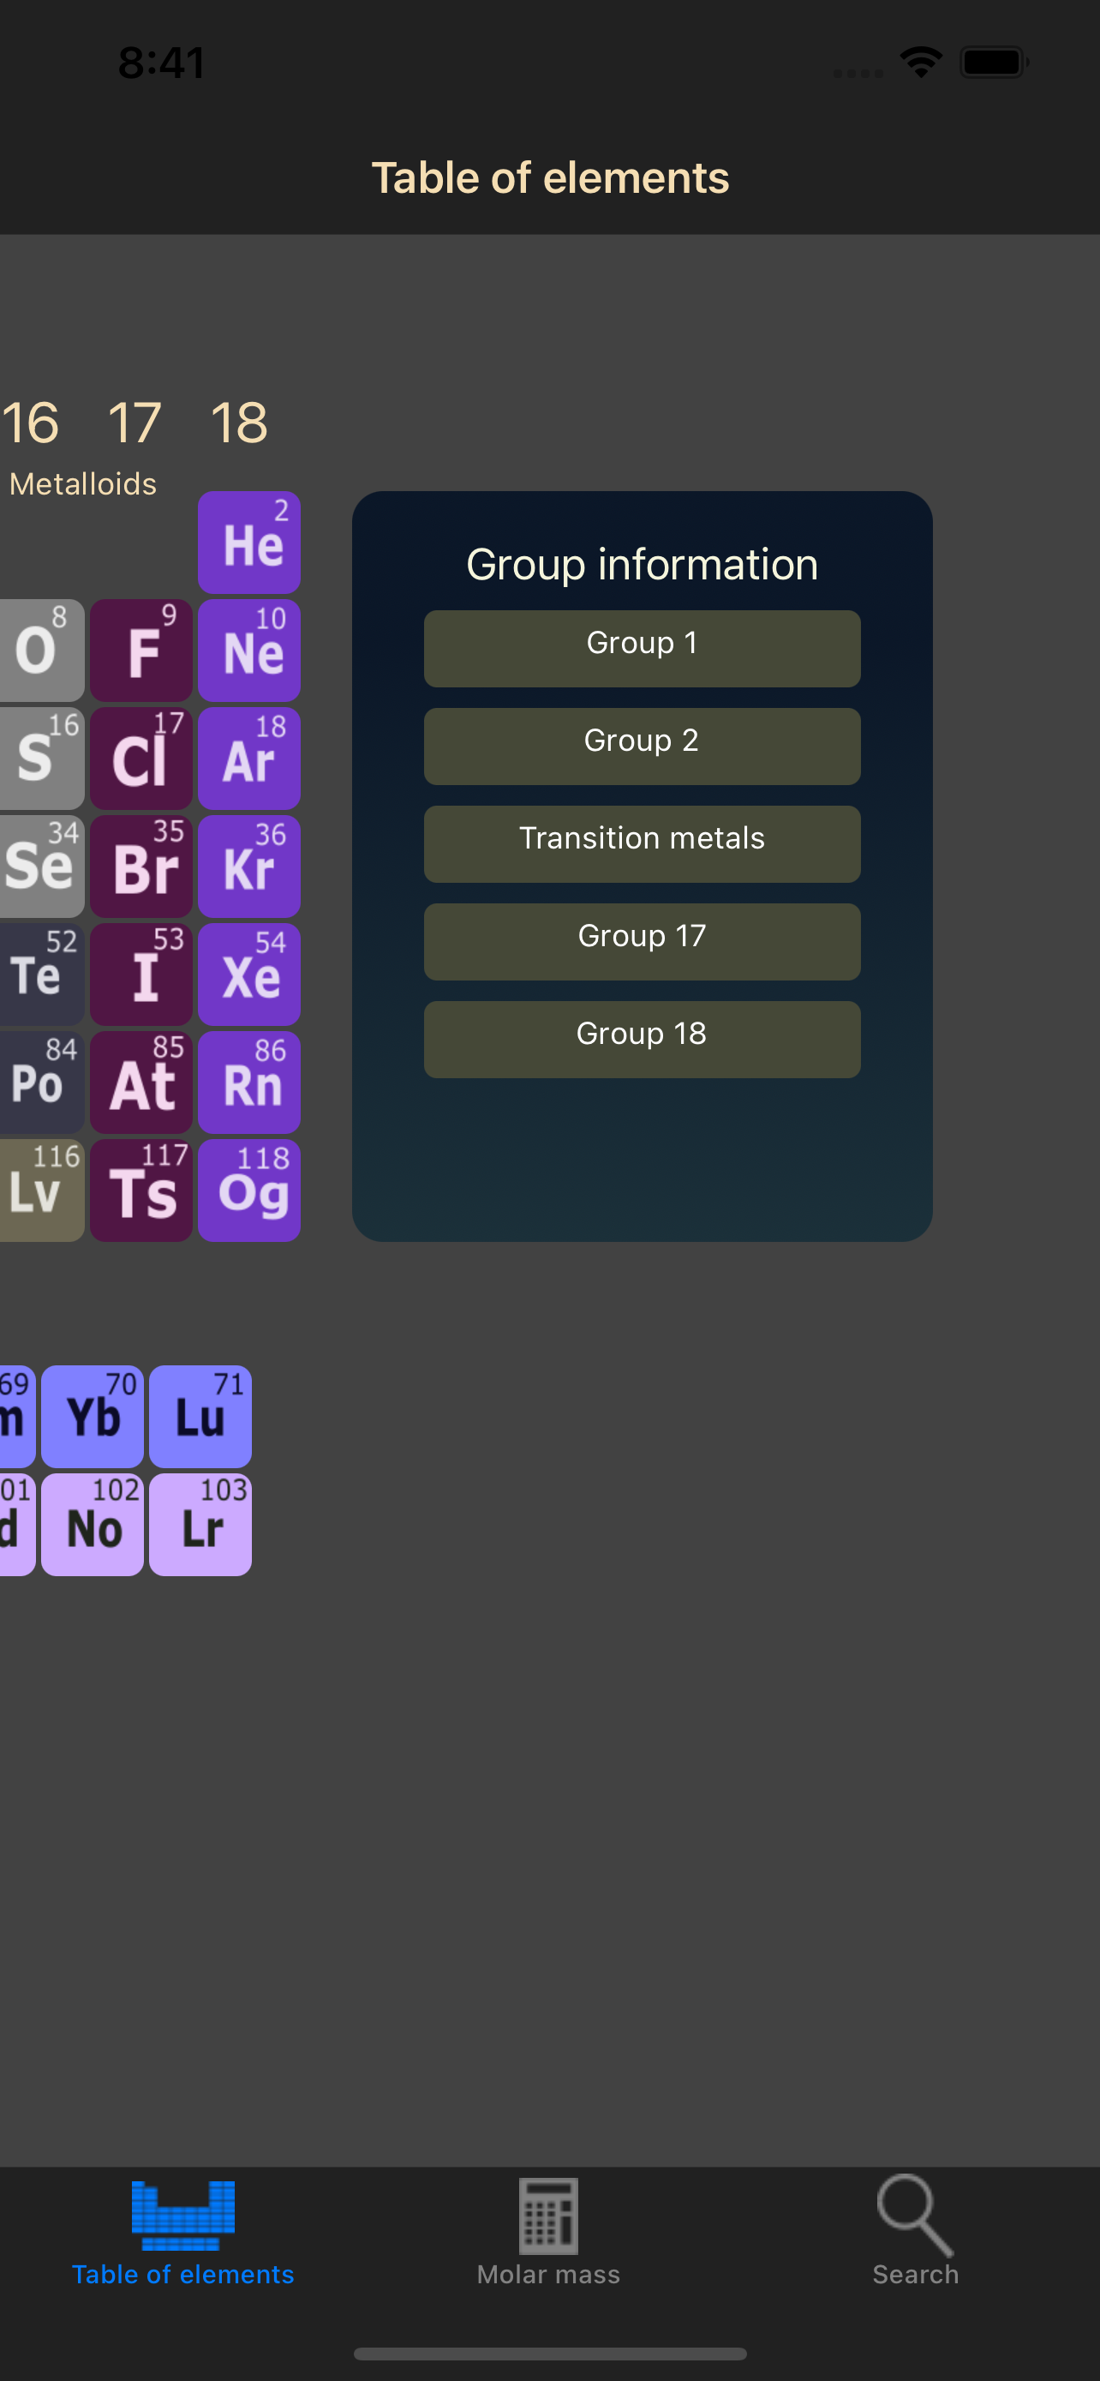Select the Bromine (Br) element tile
Screen dimensions: 1100x2381
pyautogui.click(x=141, y=867)
